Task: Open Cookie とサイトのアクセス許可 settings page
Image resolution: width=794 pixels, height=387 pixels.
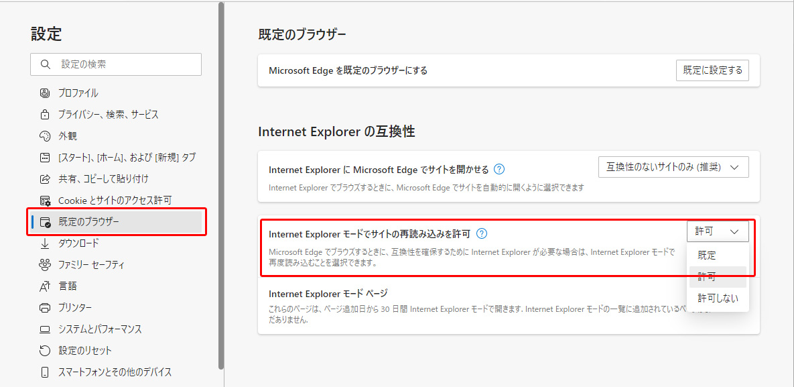Action: 115,201
